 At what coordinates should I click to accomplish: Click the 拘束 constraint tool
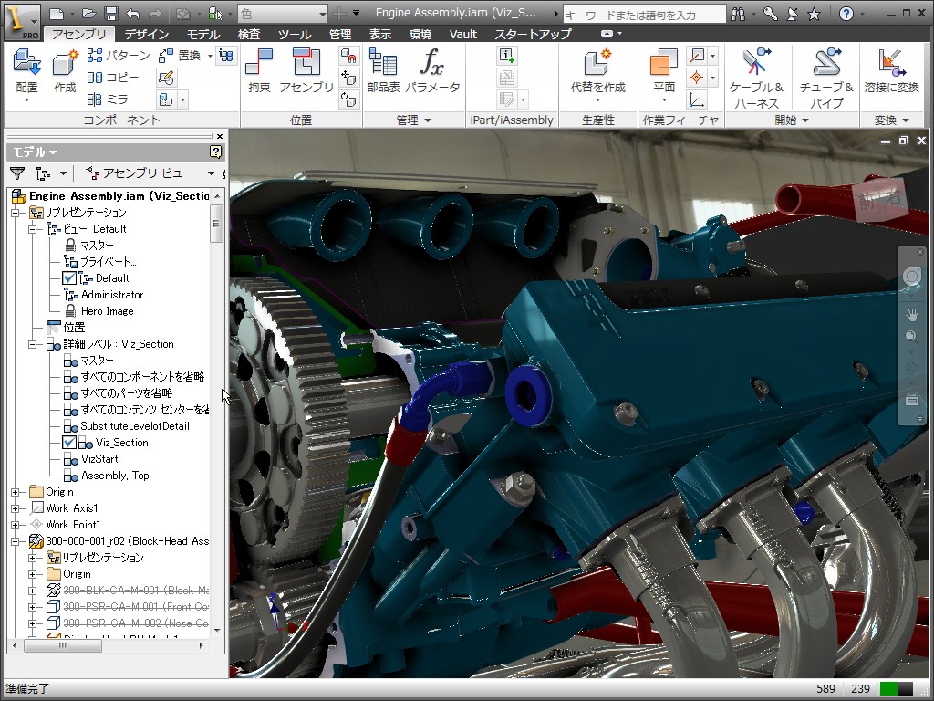click(x=259, y=70)
